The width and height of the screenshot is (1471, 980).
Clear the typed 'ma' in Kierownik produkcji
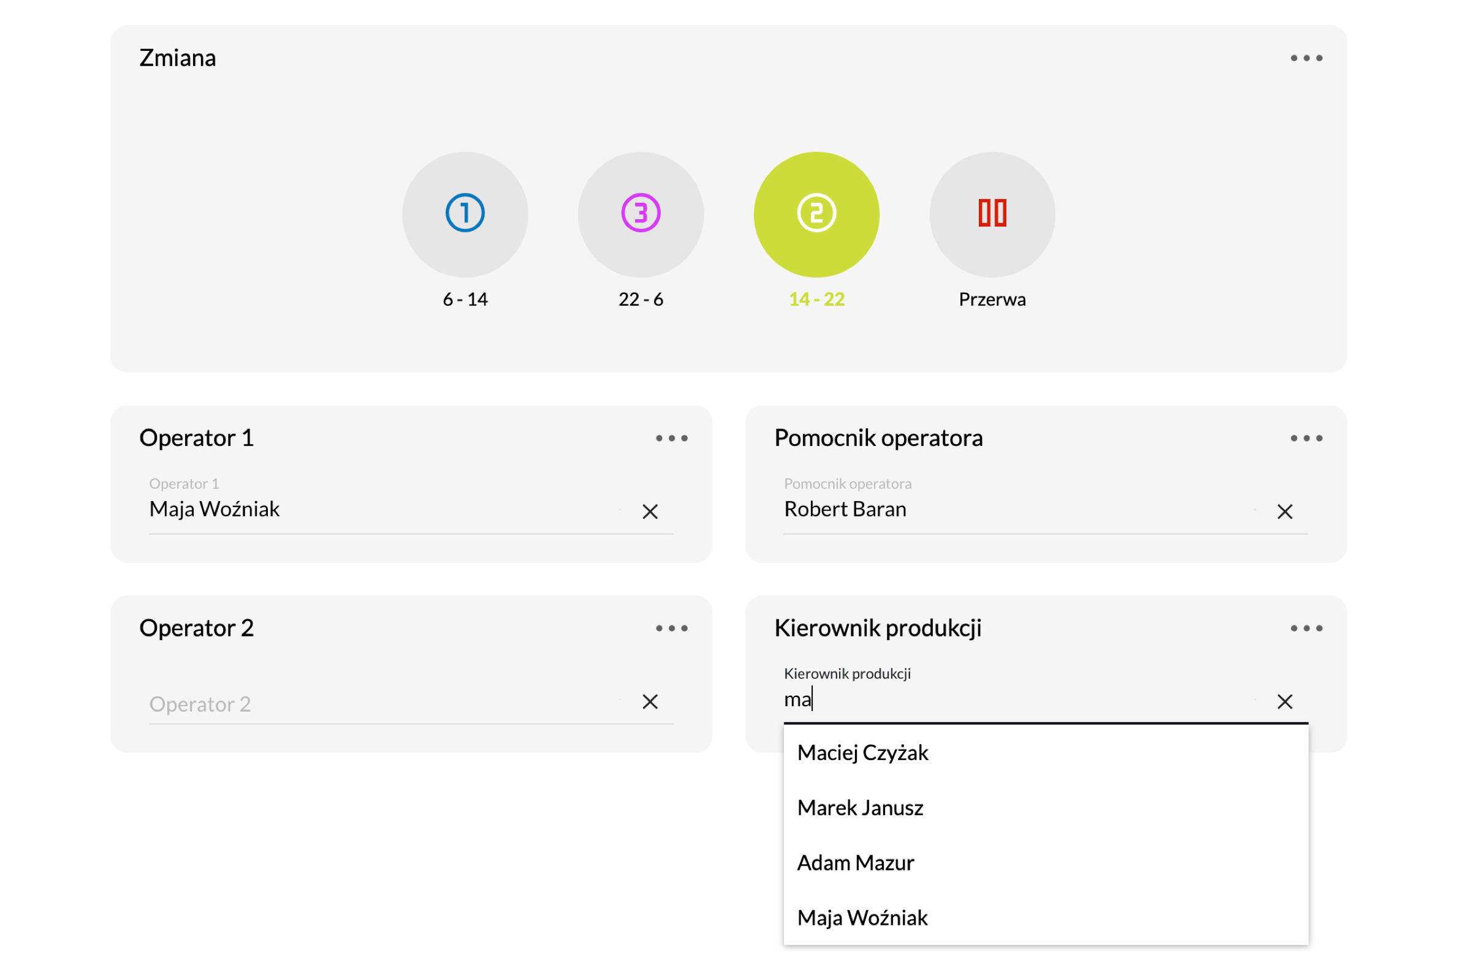[x=1285, y=701]
